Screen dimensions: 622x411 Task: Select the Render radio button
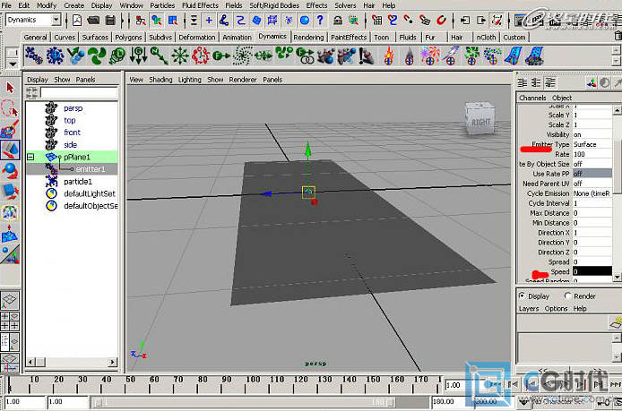566,296
